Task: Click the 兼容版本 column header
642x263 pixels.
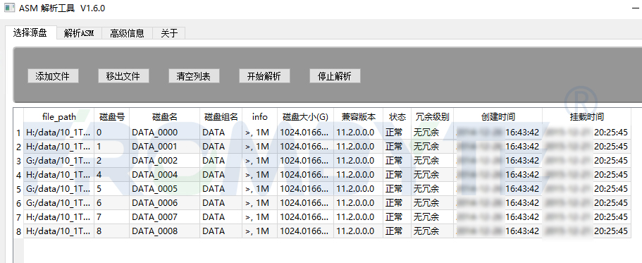Action: 358,117
